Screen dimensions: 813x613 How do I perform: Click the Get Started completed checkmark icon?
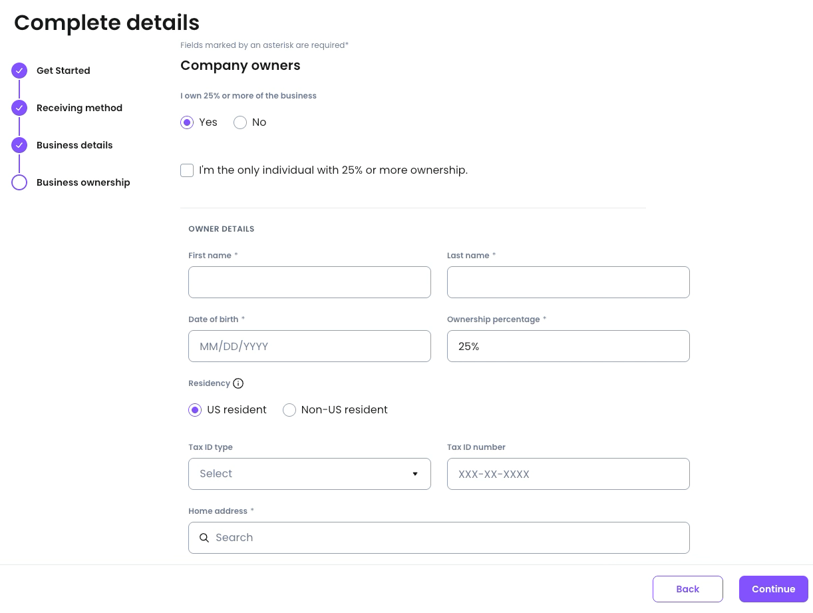coord(19,71)
